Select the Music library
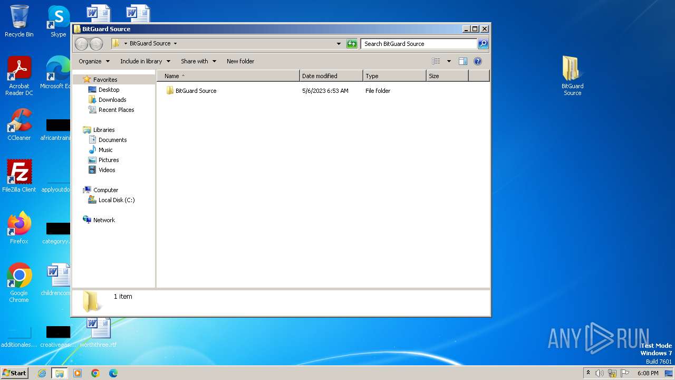 [105, 150]
